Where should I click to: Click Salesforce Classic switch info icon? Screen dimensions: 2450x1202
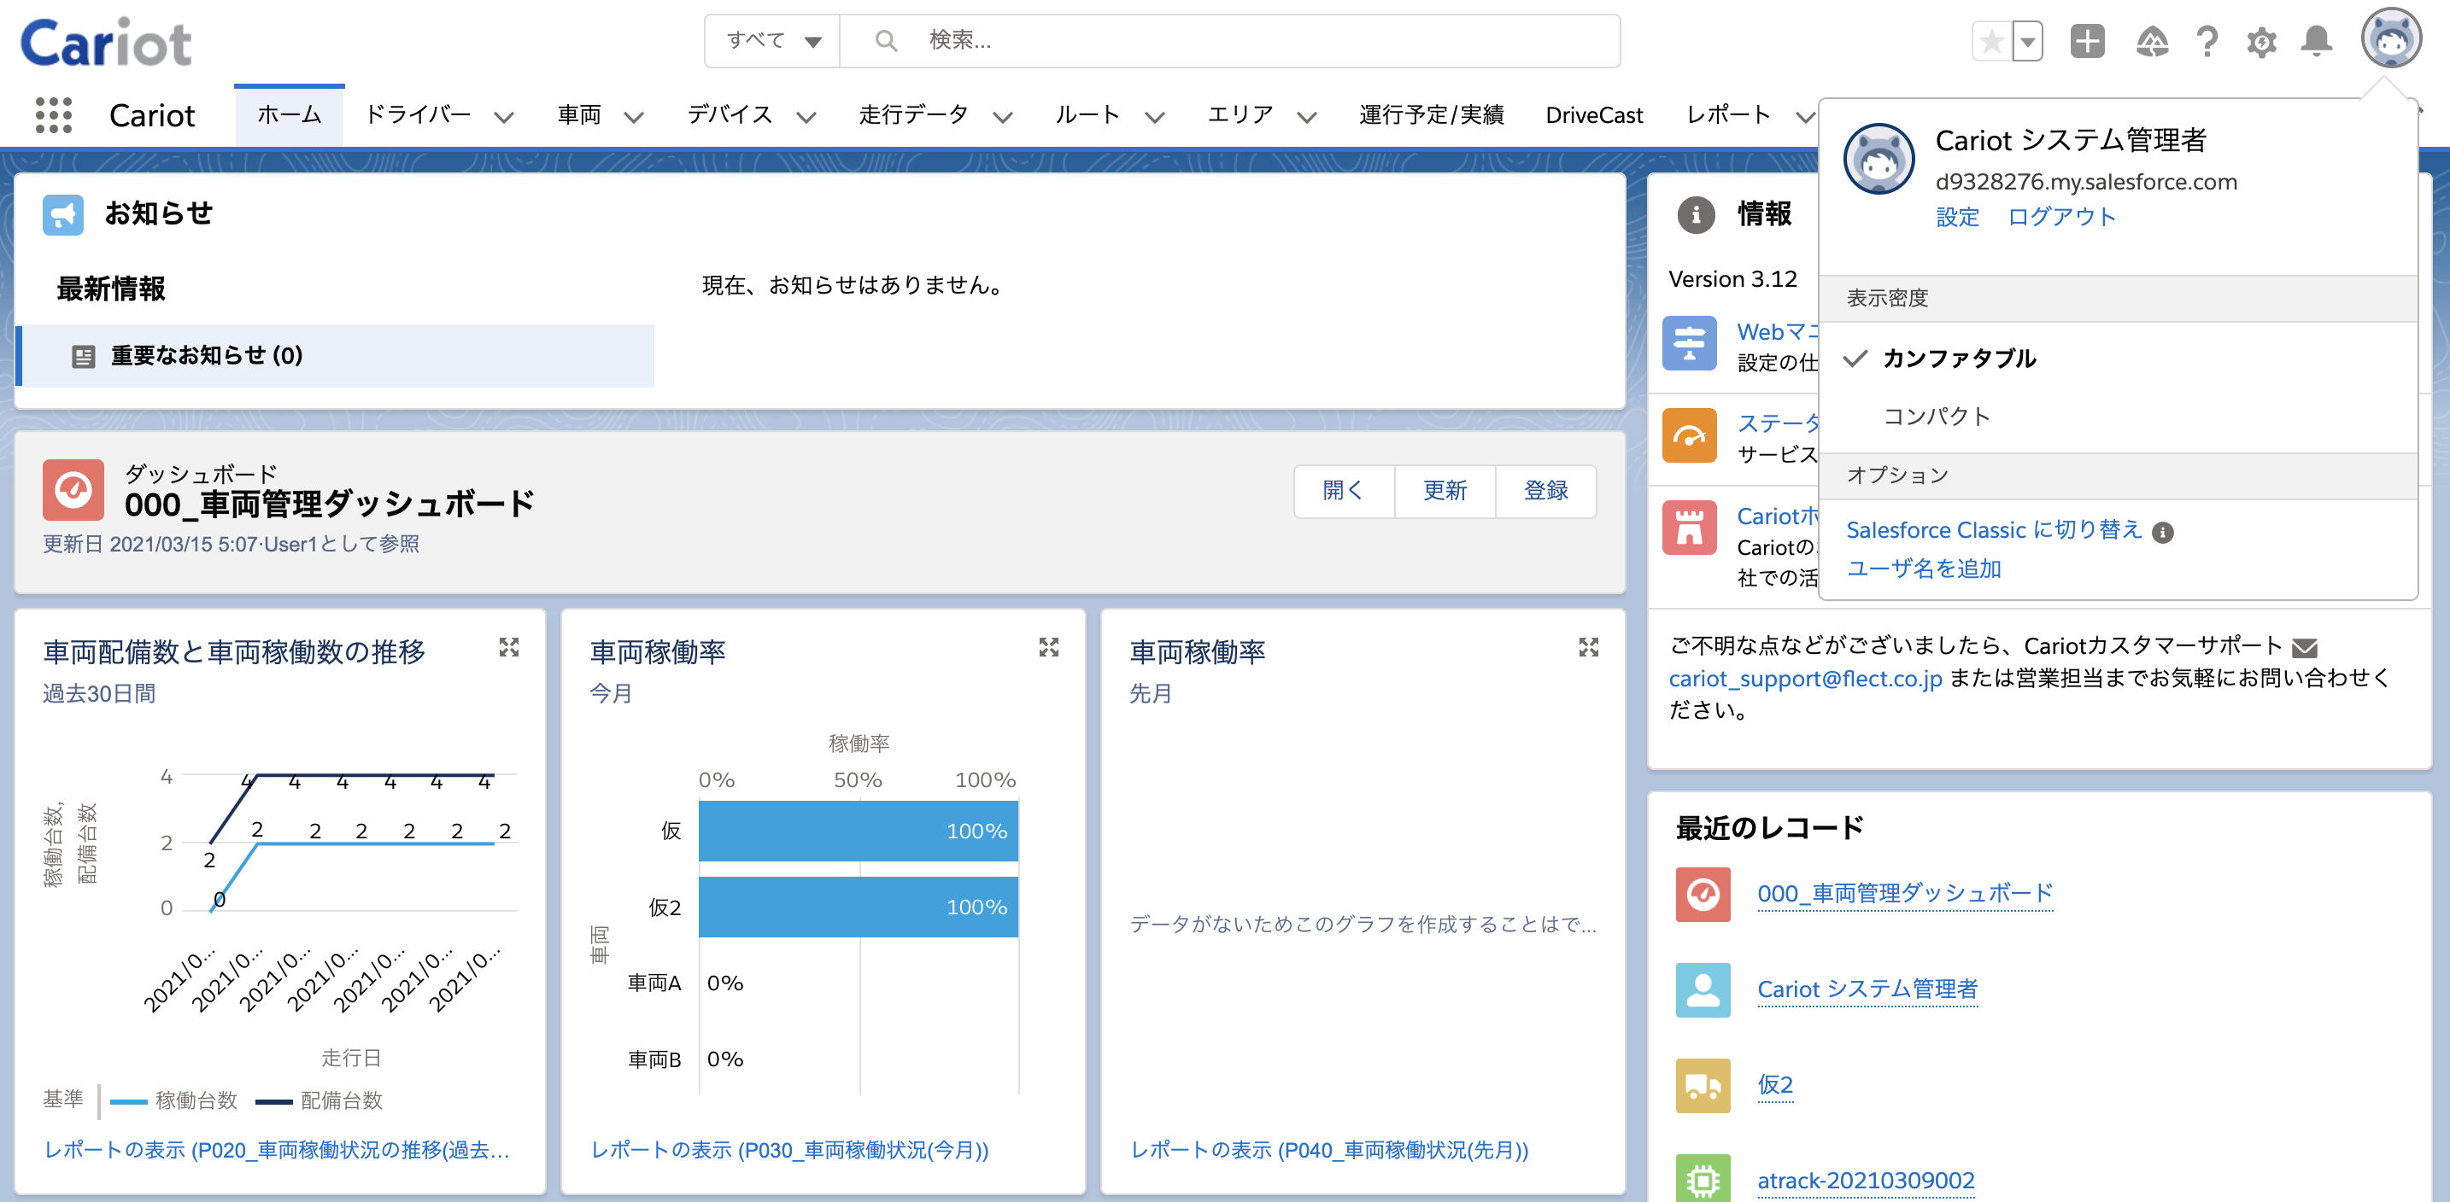pyautogui.click(x=2163, y=532)
